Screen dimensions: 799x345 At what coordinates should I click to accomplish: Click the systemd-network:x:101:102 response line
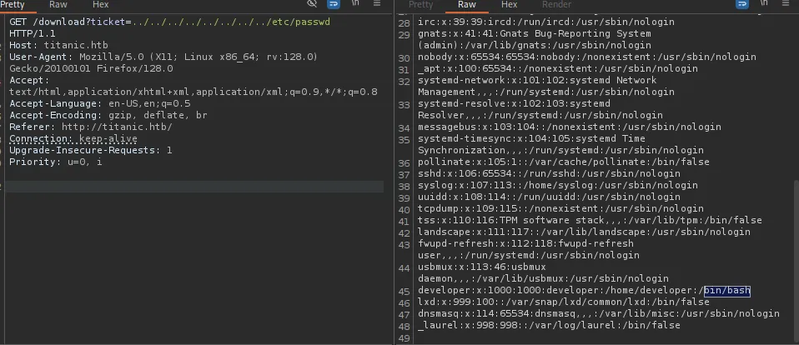click(546, 86)
